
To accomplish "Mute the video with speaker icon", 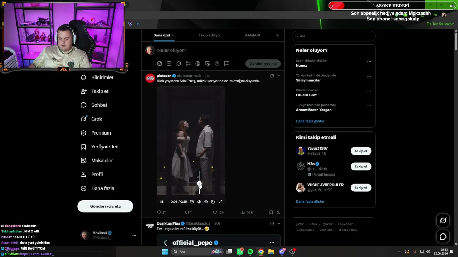I will pos(199,202).
